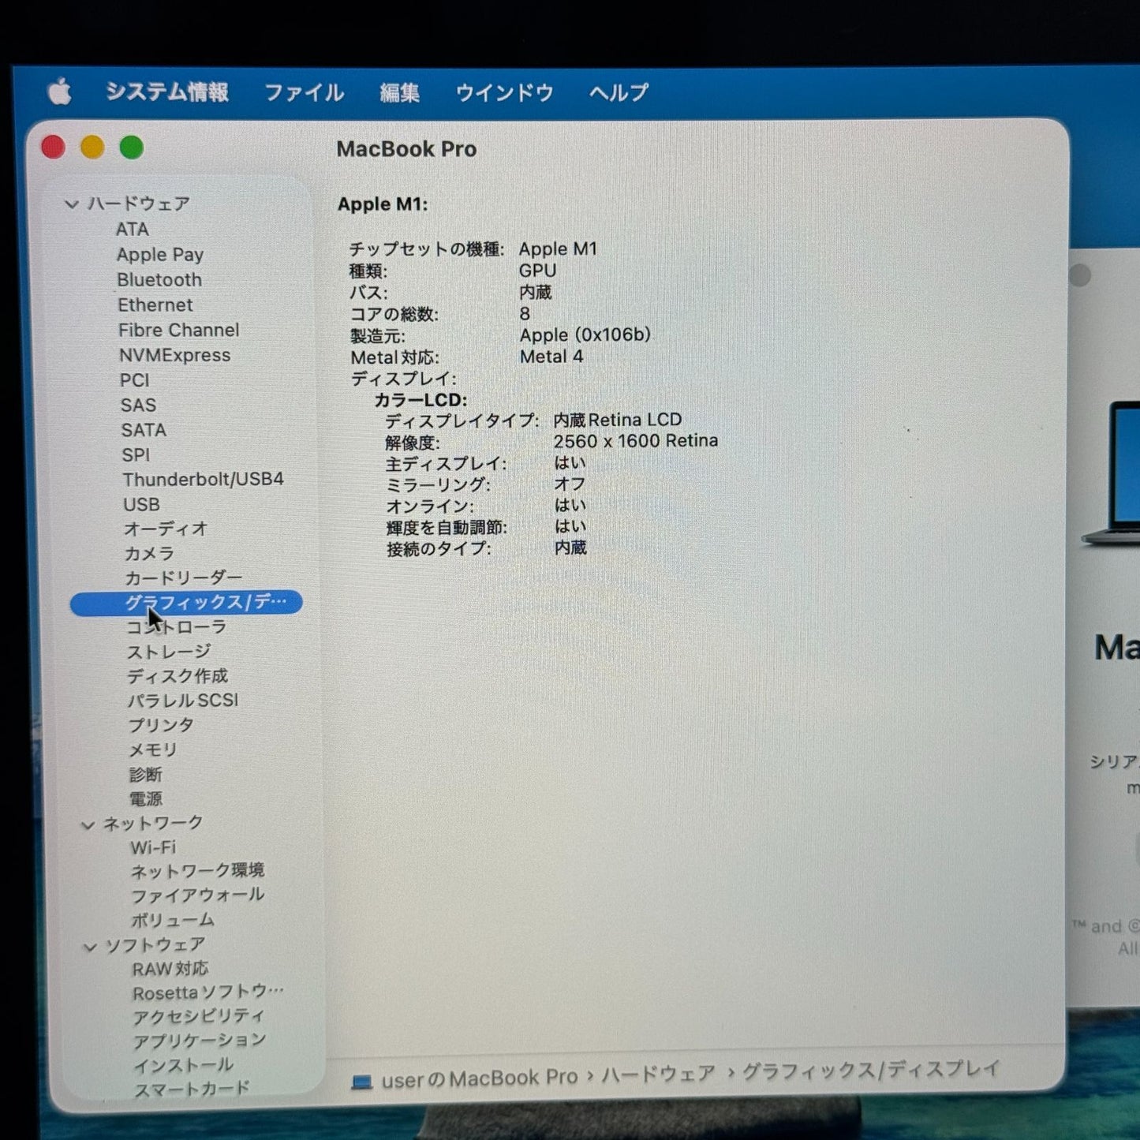Select Apple Pay in the sidebar

coord(160,255)
